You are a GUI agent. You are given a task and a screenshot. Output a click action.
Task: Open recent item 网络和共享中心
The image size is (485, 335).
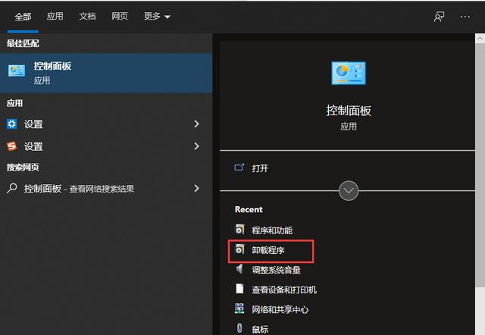(280, 310)
